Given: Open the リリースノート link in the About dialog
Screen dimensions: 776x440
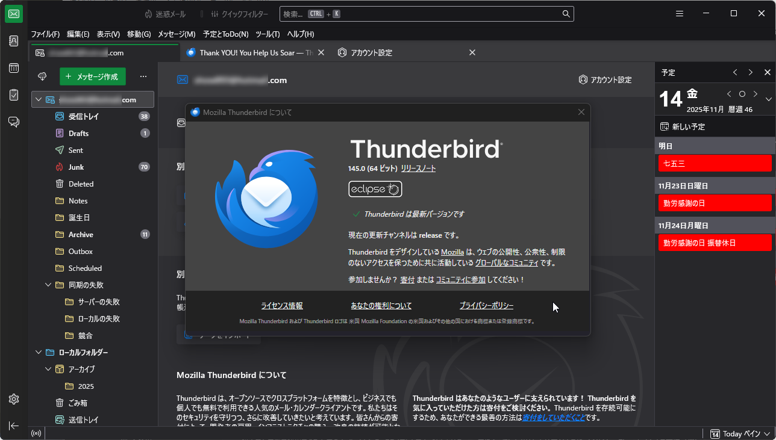Looking at the screenshot, I should coord(419,169).
